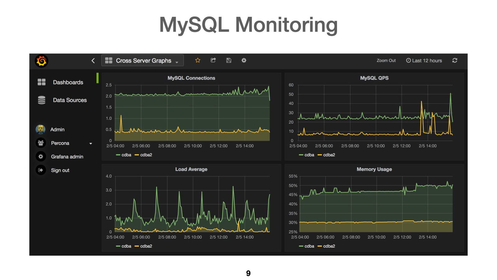Collapse the sidebar with the left chevron
497x280 pixels.
(x=93, y=61)
